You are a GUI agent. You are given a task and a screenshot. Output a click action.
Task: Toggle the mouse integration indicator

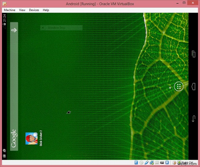click(174, 162)
